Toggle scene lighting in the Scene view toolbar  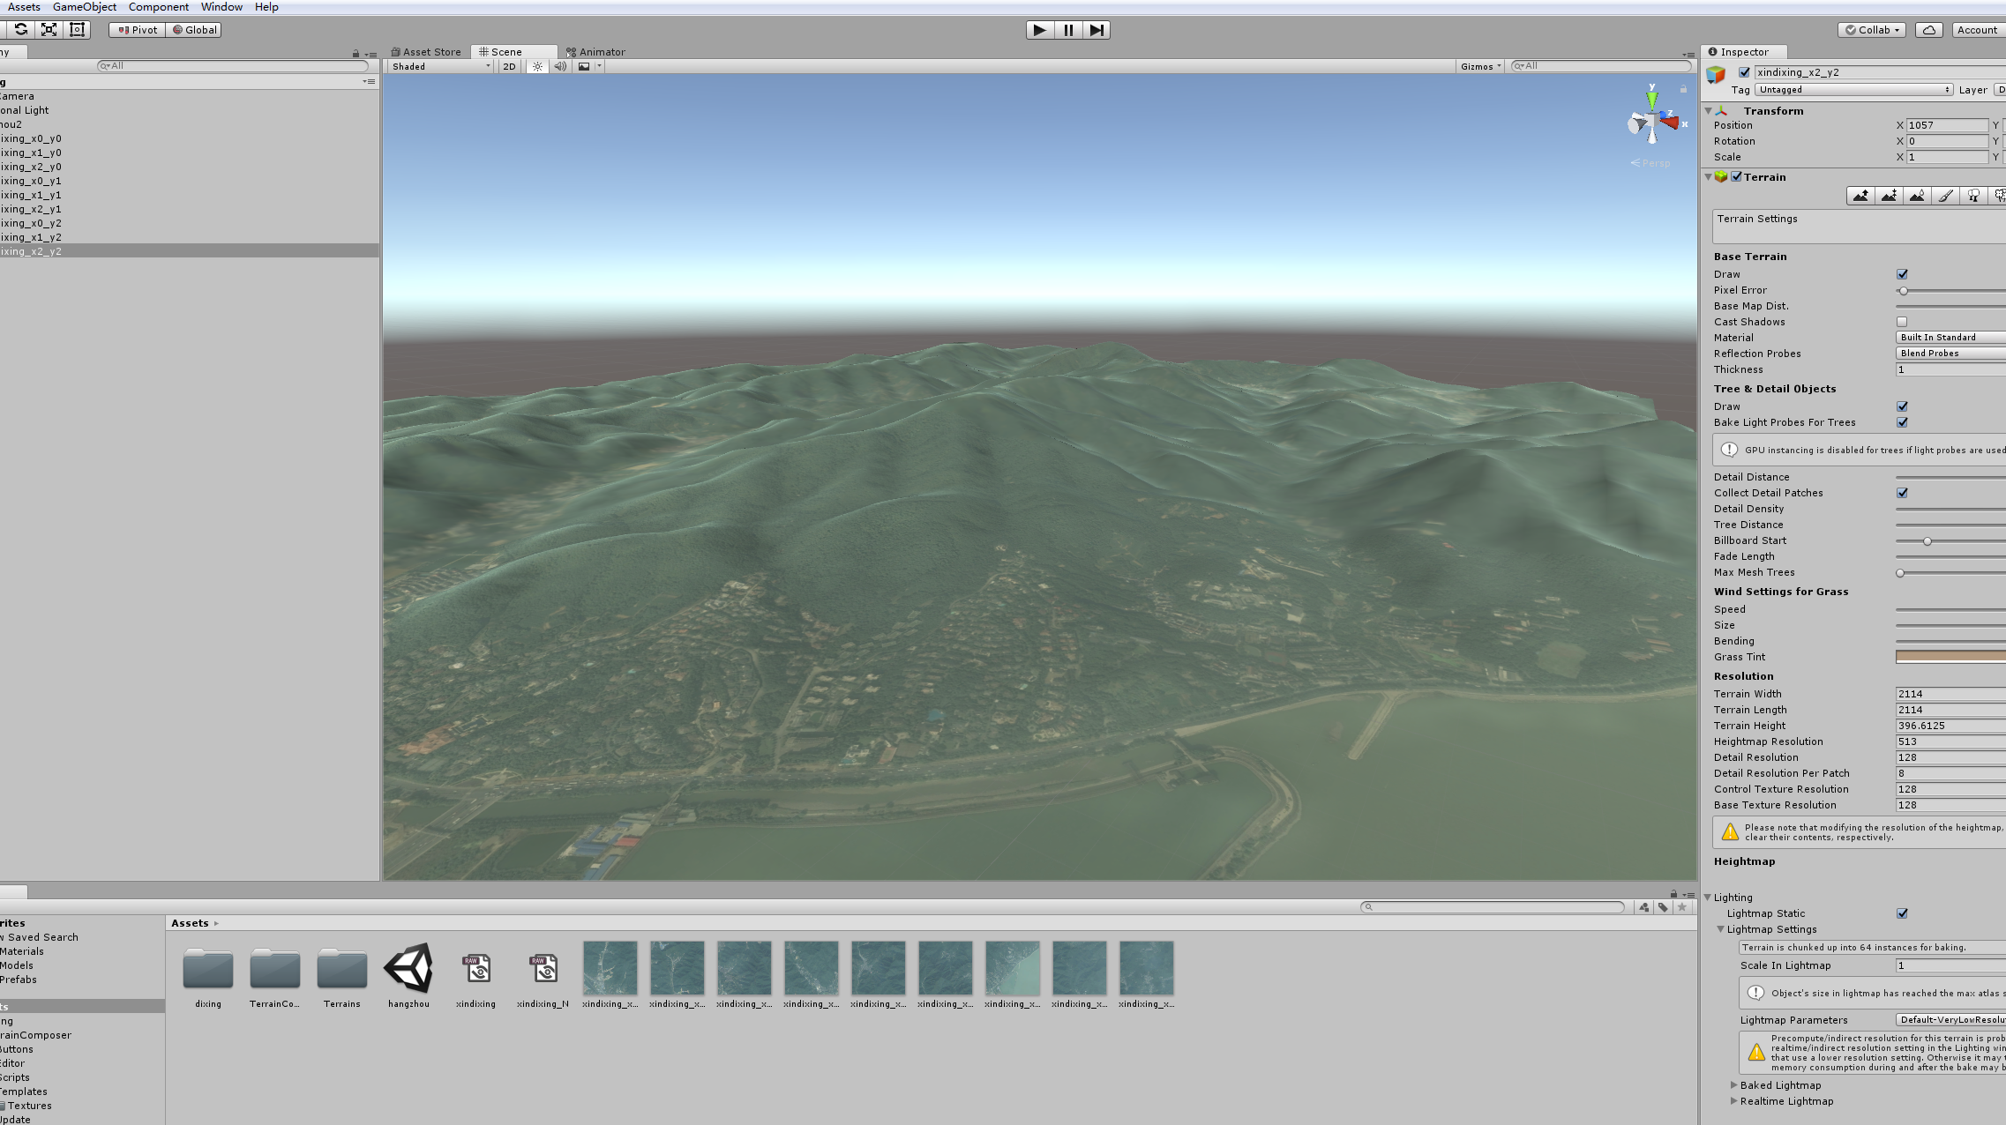[x=537, y=66]
